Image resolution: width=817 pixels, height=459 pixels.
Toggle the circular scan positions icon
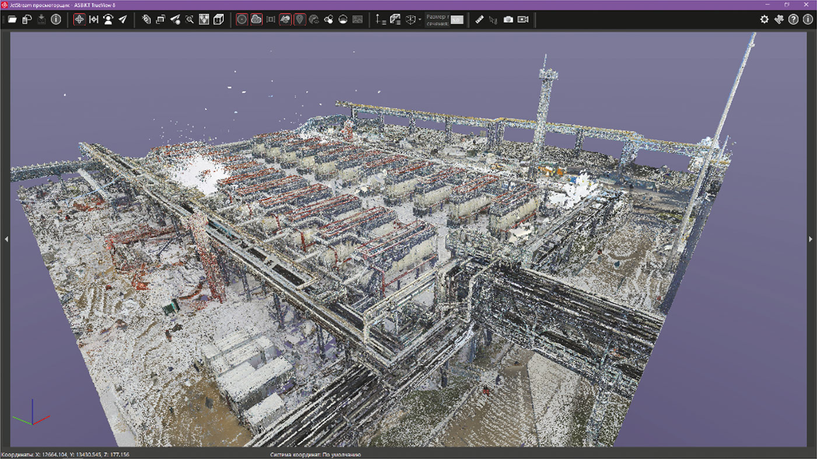[242, 19]
